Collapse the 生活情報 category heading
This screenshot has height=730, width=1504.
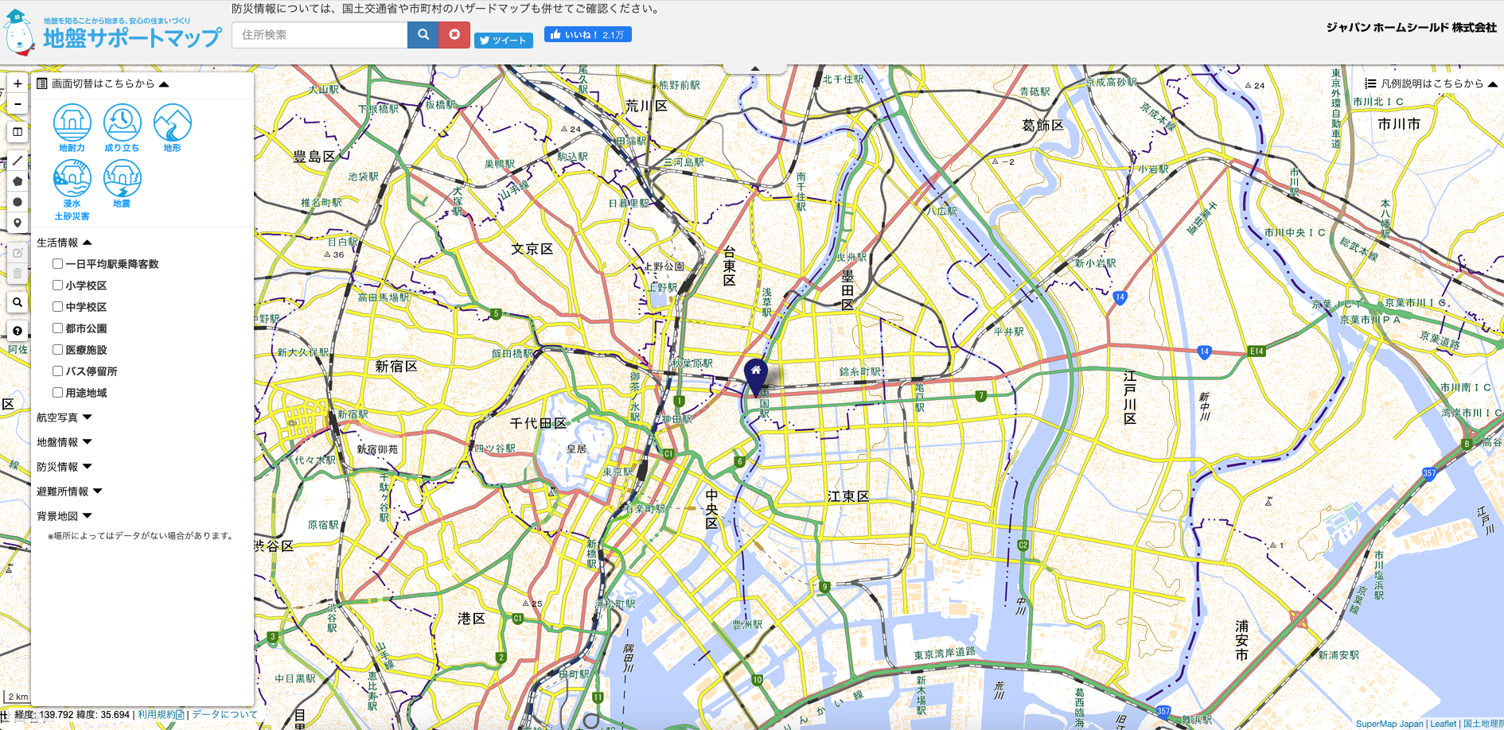[64, 243]
